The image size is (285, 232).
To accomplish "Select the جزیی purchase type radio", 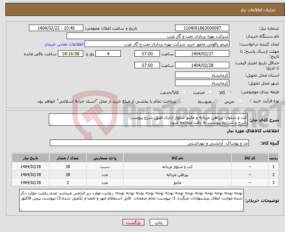I will 240,101.
